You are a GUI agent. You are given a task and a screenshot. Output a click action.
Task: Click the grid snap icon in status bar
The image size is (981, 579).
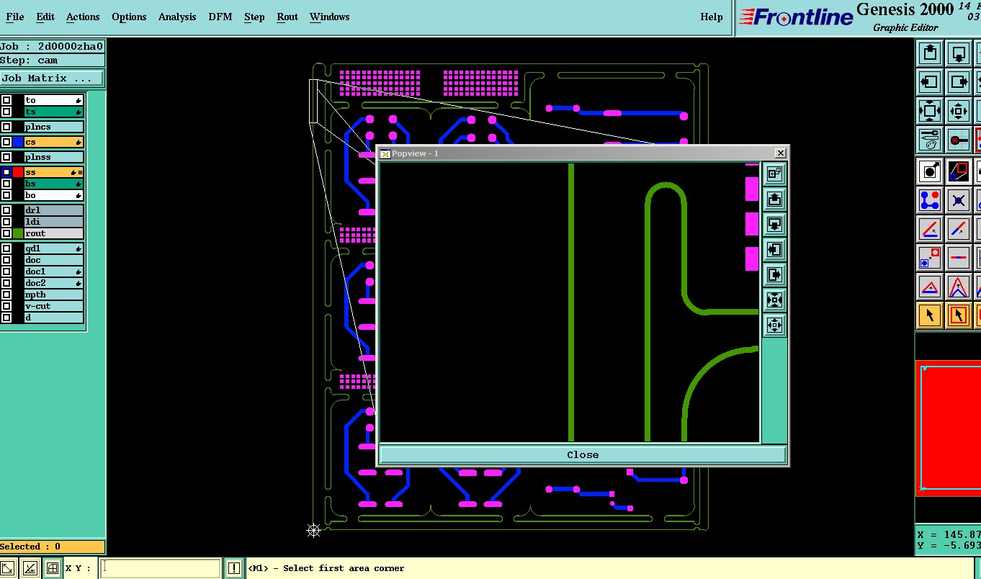52,568
